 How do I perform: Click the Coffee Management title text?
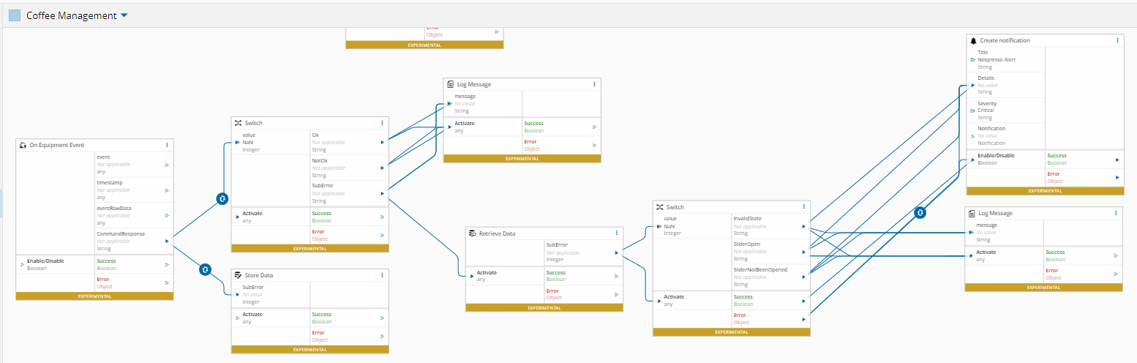pyautogui.click(x=71, y=15)
